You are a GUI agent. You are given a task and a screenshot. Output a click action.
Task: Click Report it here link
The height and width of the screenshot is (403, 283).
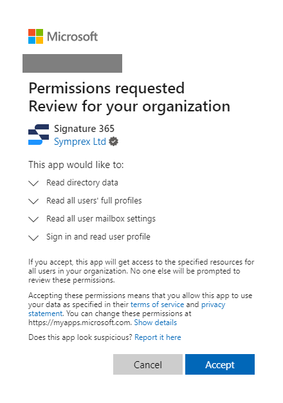158,337
